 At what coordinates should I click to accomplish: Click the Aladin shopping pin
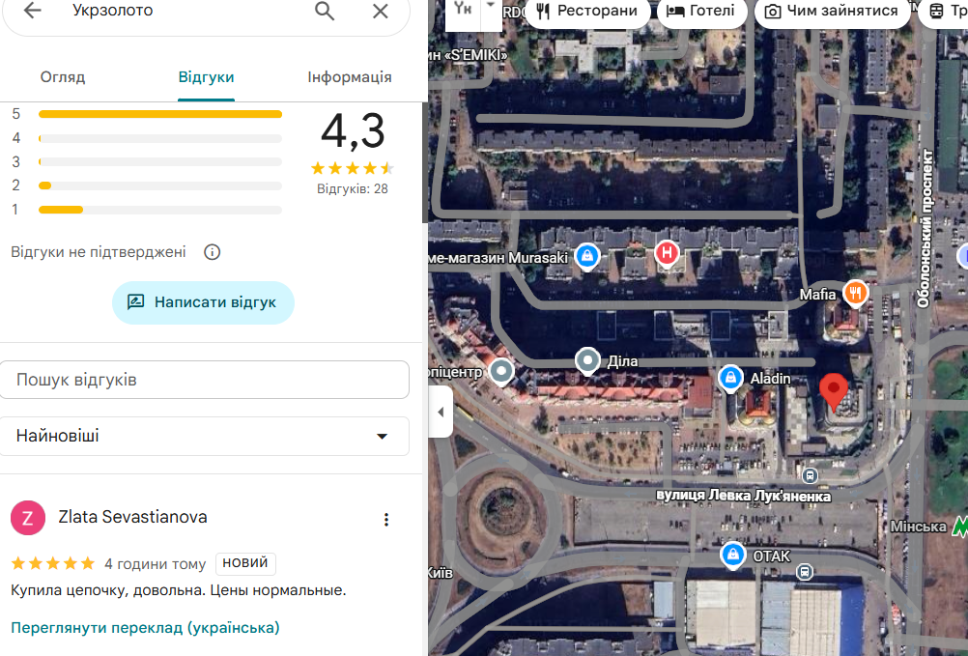(x=730, y=378)
